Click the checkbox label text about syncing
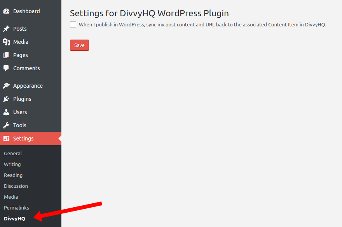 [x=202, y=24]
